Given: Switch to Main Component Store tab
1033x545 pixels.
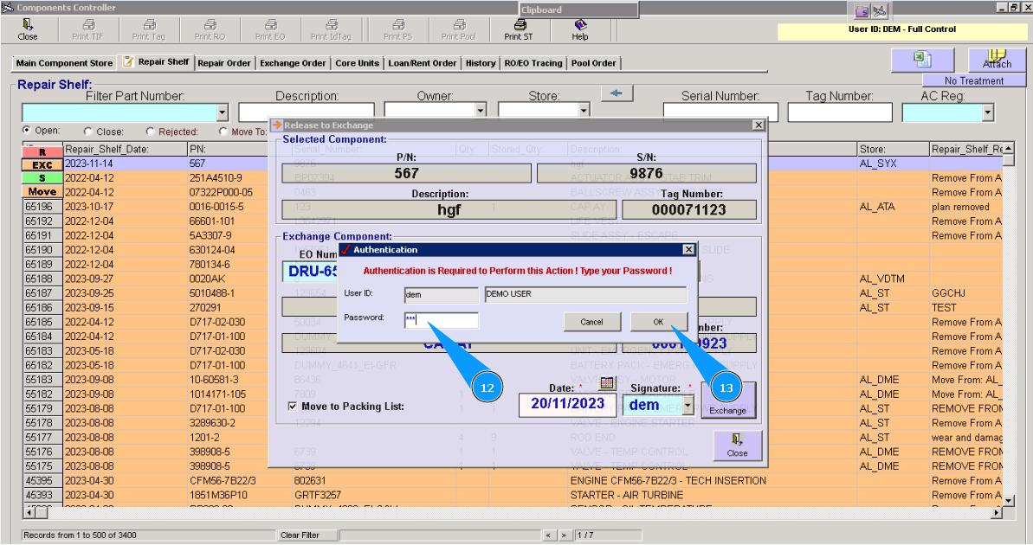Looking at the screenshot, I should pyautogui.click(x=65, y=63).
